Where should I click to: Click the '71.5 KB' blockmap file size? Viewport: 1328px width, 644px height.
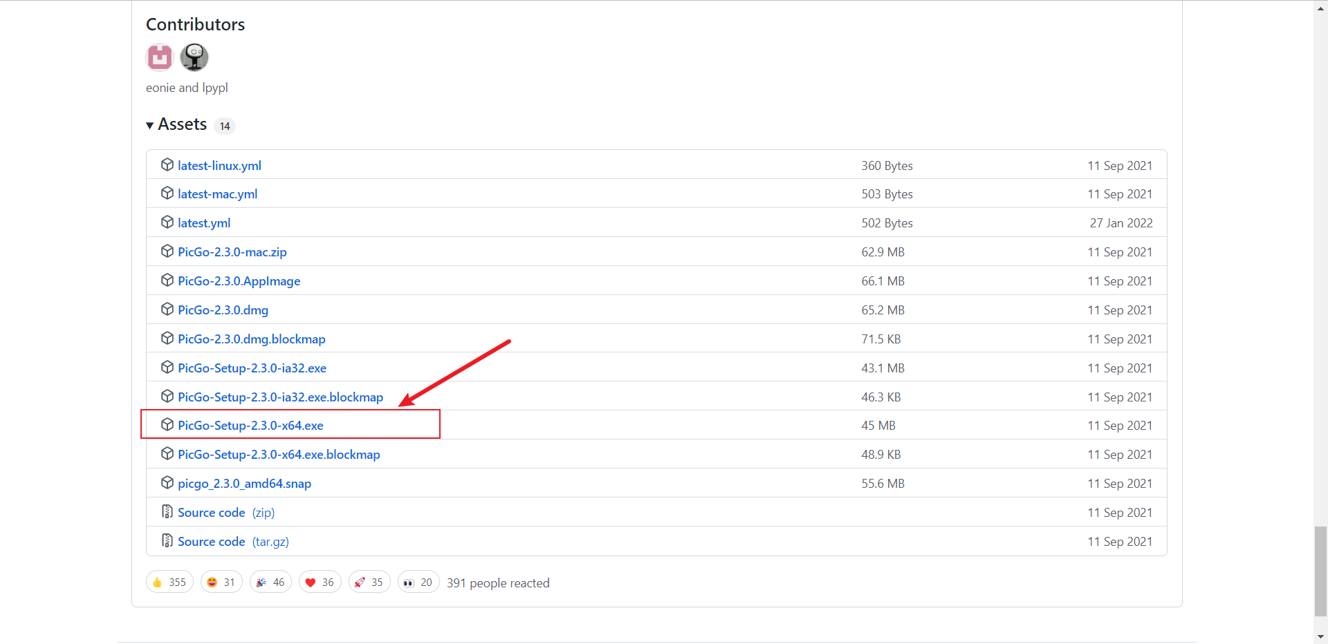tap(881, 339)
